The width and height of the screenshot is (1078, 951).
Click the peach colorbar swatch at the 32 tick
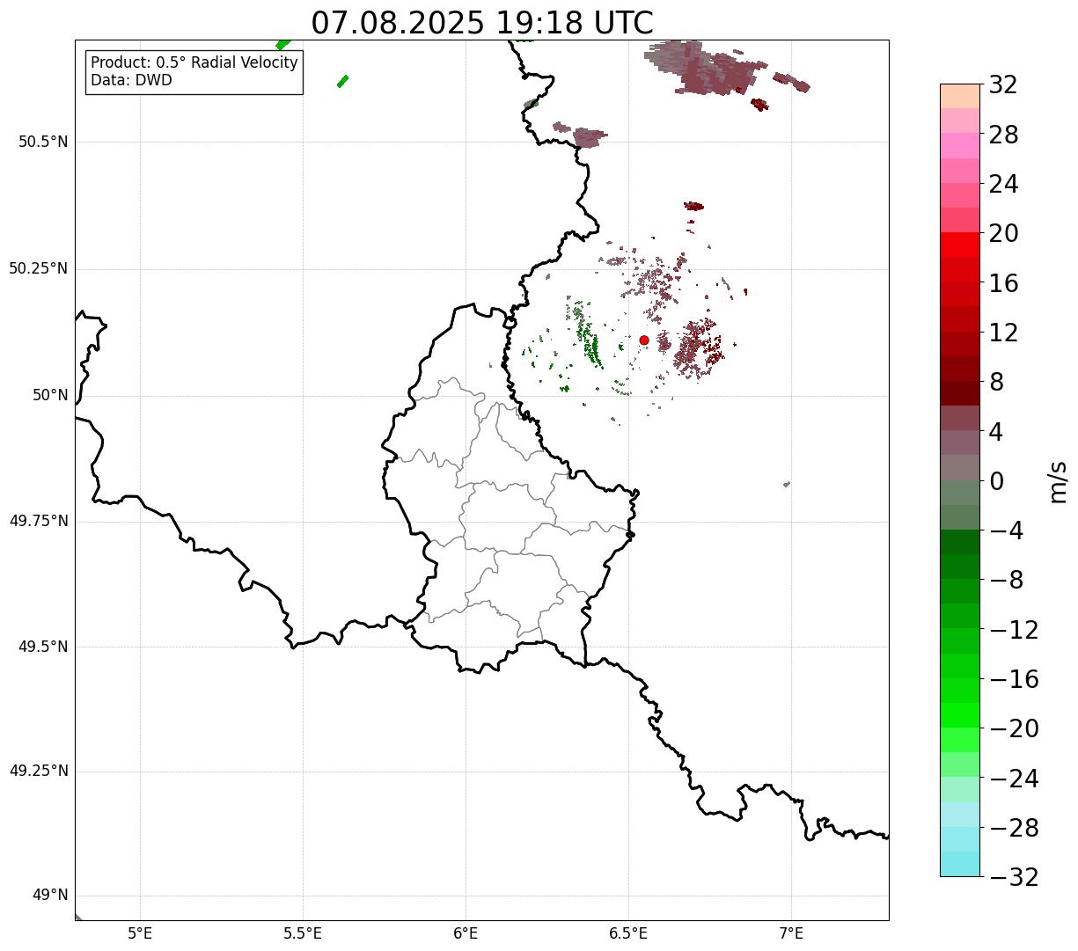coord(960,96)
